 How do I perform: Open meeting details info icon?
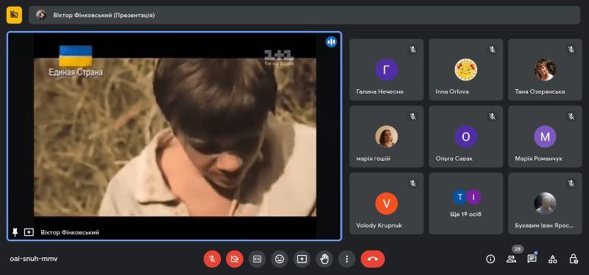[x=490, y=259]
